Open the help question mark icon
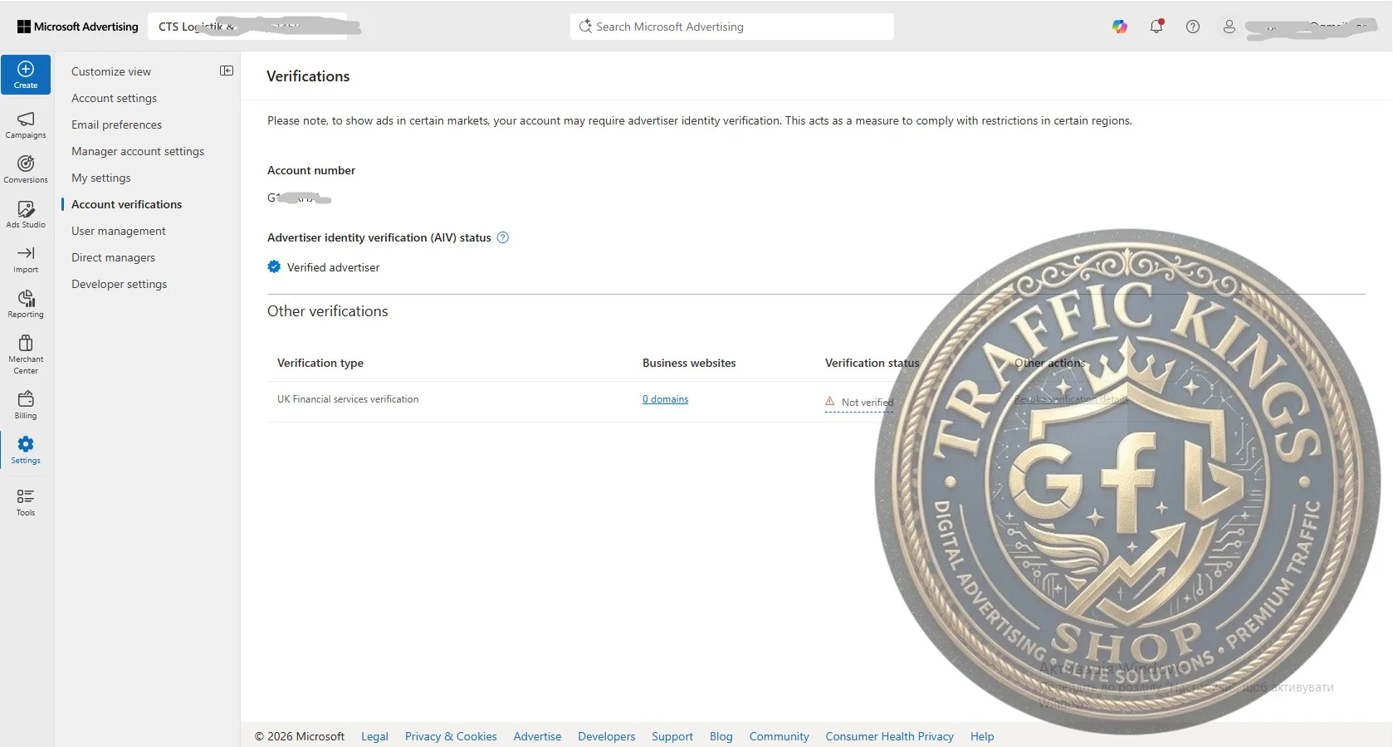 pyautogui.click(x=1193, y=27)
